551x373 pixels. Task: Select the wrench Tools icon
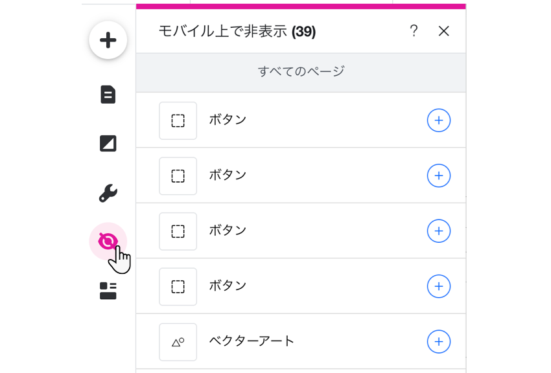coord(108,192)
